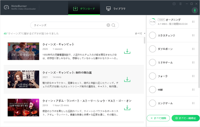Screen dimensions: 200x127
Task: Download クイーン+アダム・ランバート story
Action: pos(127,108)
